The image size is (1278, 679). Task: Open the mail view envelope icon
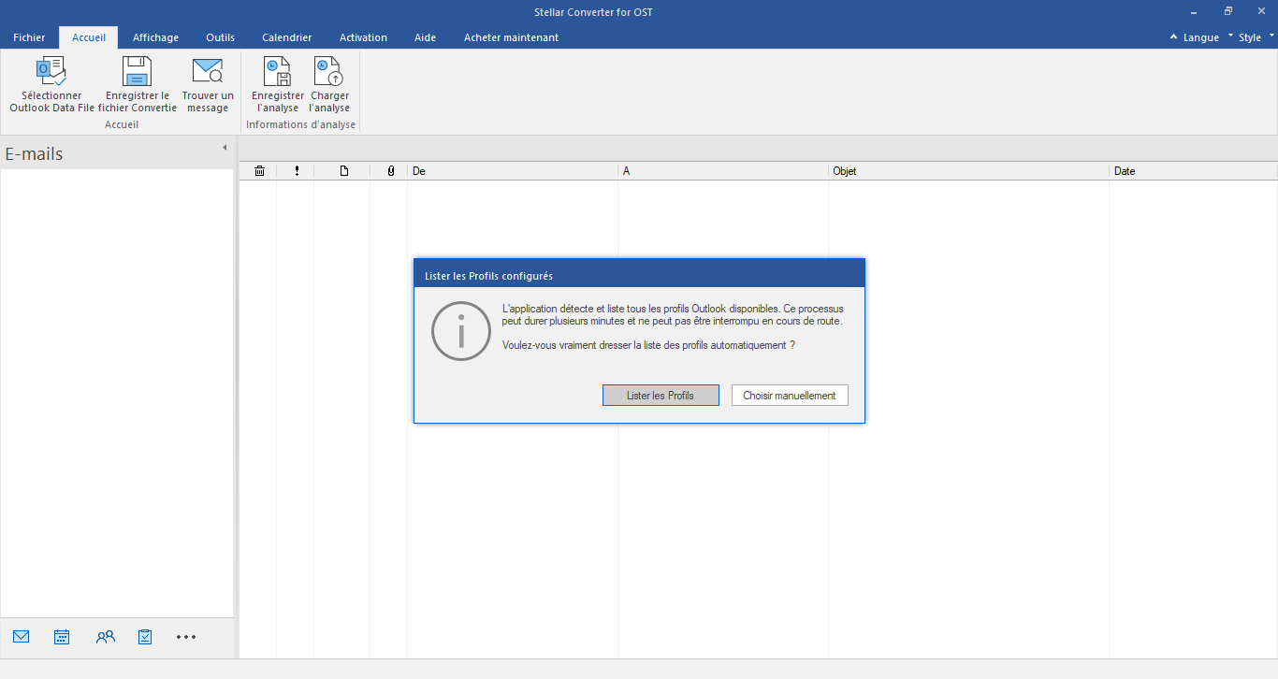click(x=22, y=637)
